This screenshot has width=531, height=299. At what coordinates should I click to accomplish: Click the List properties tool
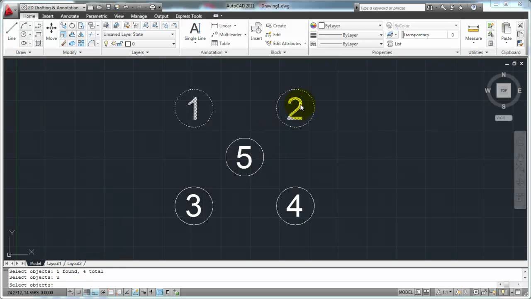pos(395,44)
